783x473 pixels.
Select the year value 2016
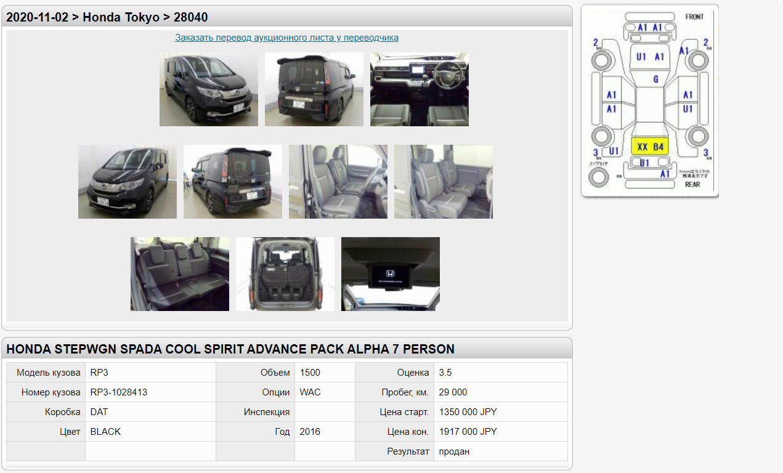click(310, 432)
